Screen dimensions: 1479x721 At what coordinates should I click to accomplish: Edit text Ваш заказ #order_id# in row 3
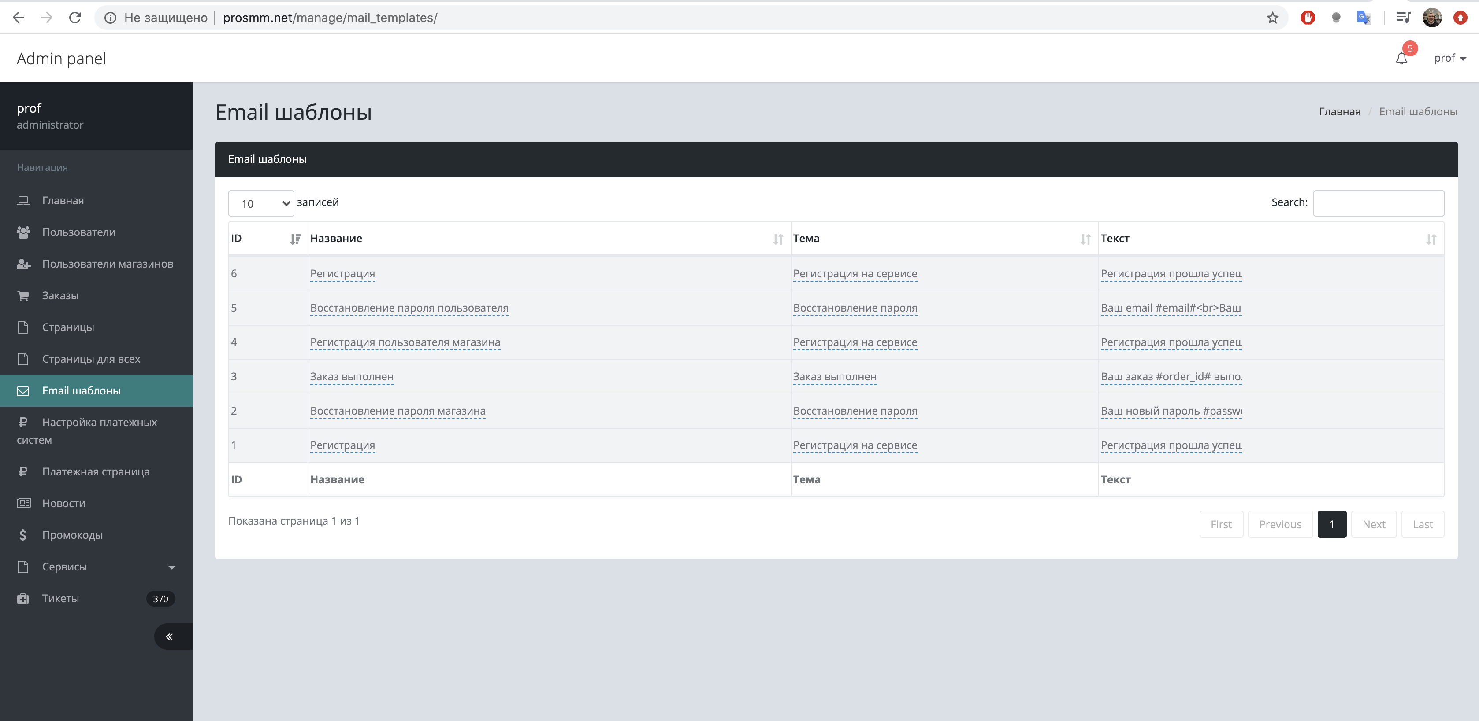(x=1171, y=377)
